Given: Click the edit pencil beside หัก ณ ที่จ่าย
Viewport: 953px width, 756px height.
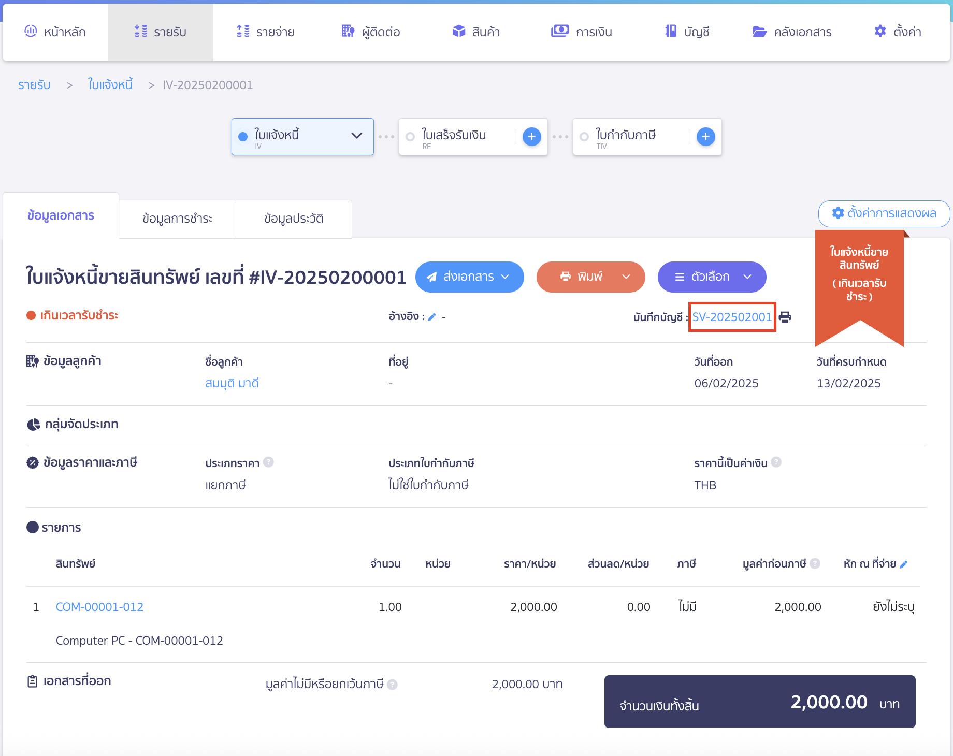Looking at the screenshot, I should tap(904, 564).
